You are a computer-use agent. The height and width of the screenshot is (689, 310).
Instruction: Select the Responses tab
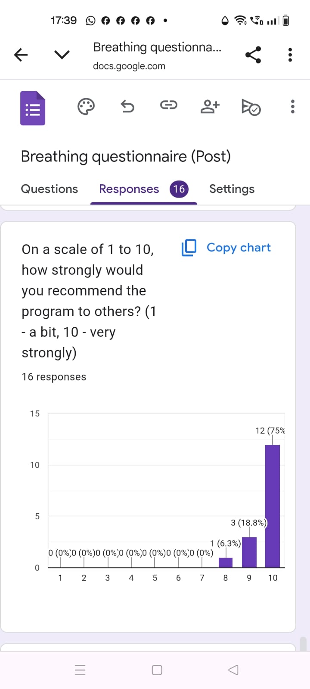[129, 189]
